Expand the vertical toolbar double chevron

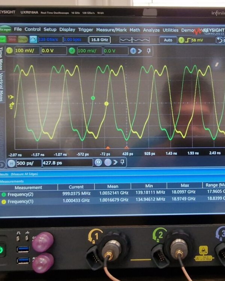(140, 51)
